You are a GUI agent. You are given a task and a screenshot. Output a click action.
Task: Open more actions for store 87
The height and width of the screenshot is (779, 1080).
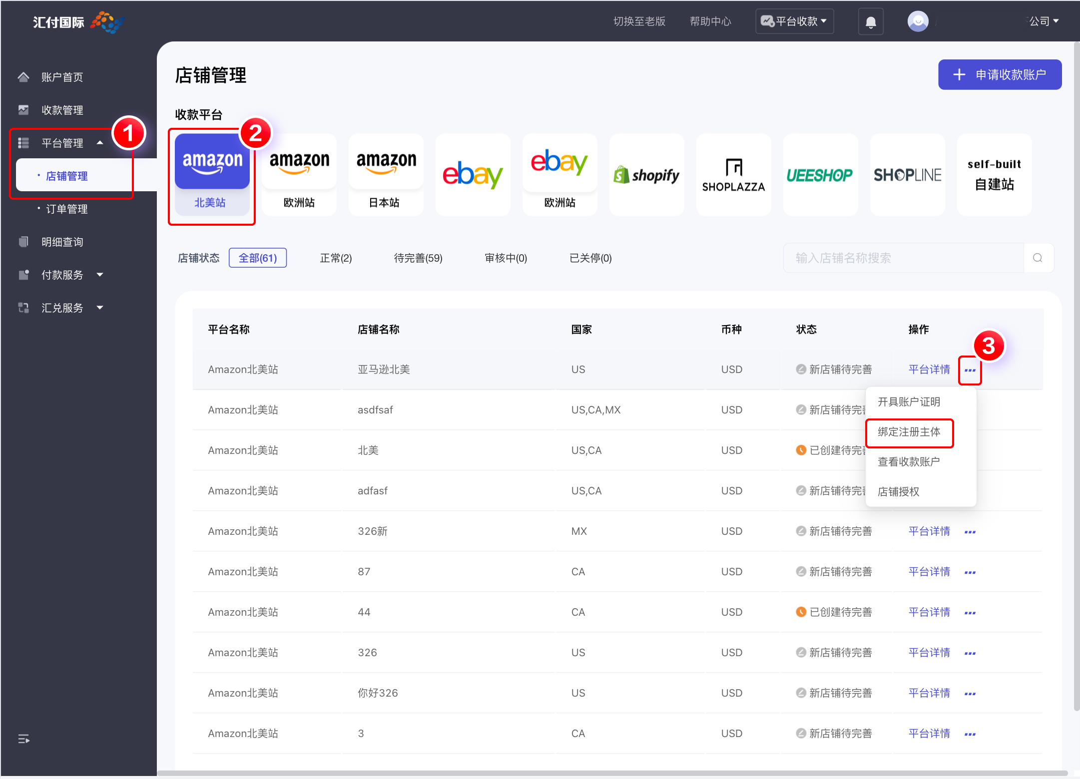click(970, 572)
